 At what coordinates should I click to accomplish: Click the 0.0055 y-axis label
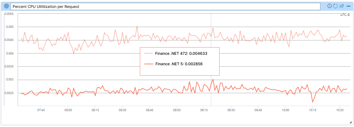tap(9, 14)
